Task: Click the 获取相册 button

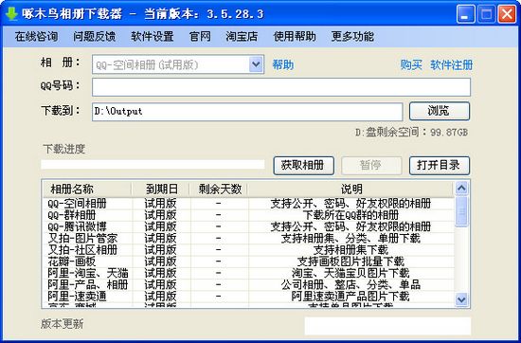Action: tap(303, 165)
